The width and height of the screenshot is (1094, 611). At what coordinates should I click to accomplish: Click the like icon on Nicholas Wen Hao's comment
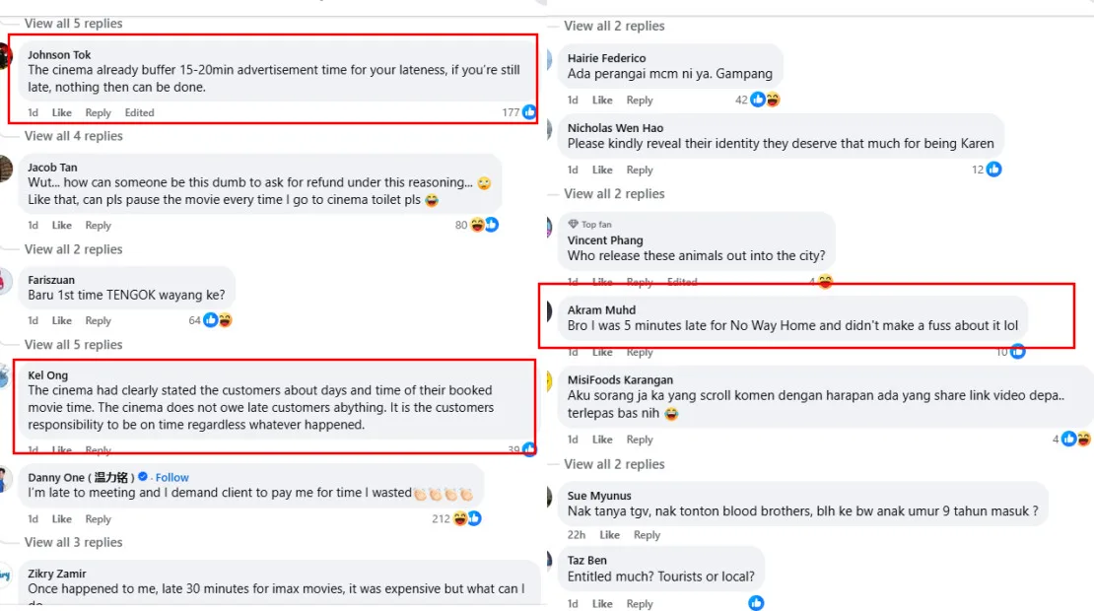pos(993,170)
